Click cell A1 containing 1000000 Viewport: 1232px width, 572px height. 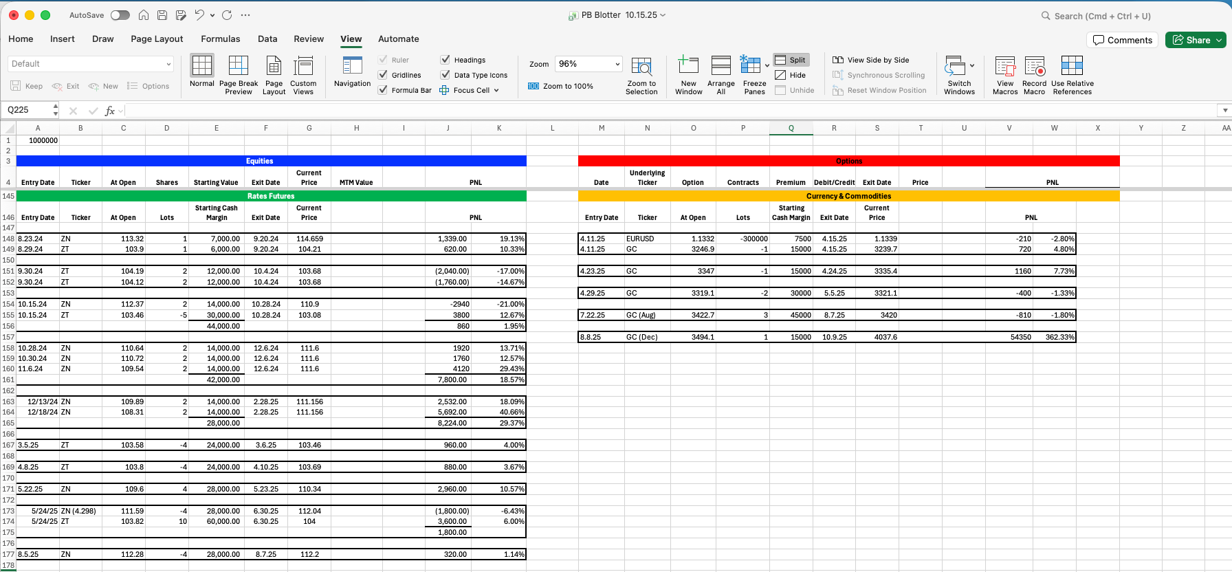[38, 140]
